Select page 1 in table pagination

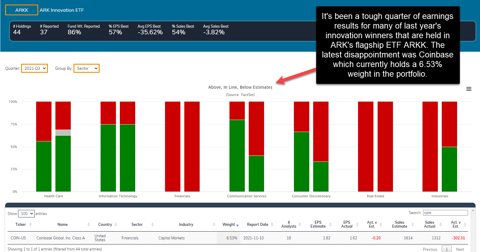447,249
